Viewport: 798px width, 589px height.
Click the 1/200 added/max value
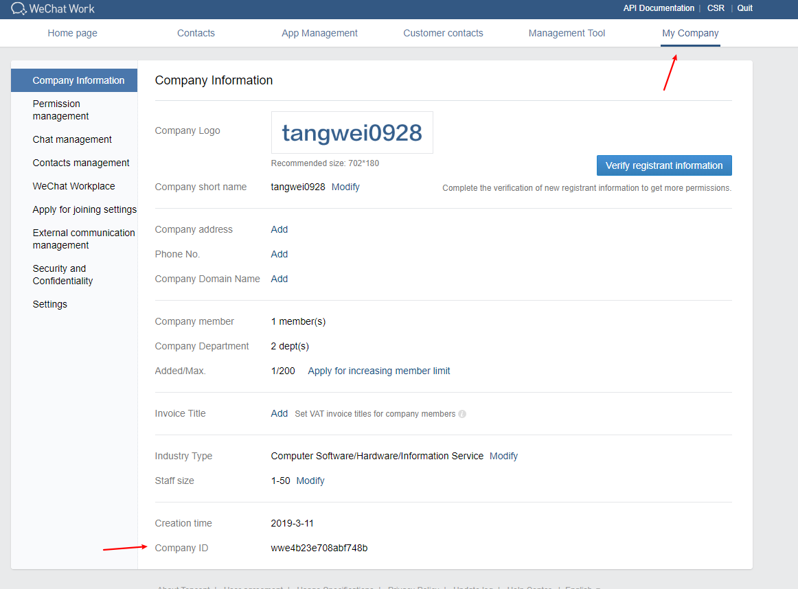pos(283,371)
